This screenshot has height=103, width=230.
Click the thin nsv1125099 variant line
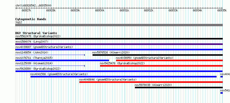pyautogui.click(x=50, y=66)
